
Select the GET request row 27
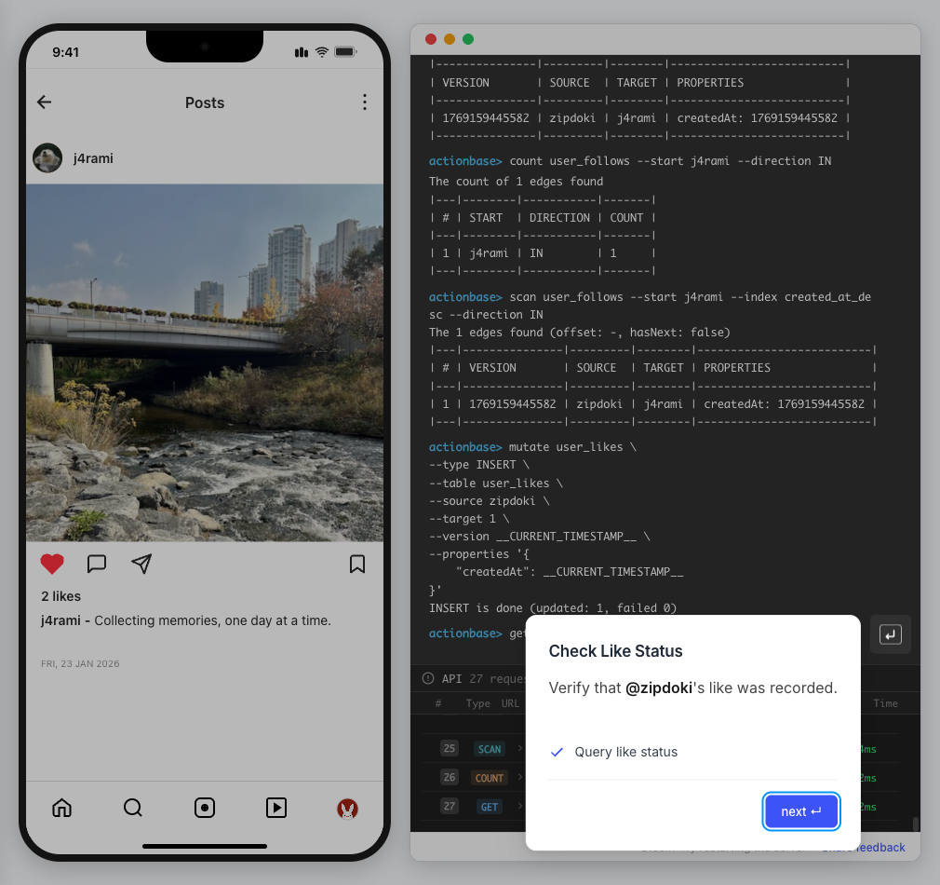[489, 807]
